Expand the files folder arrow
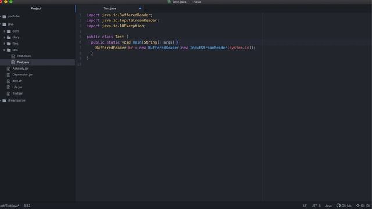372x209 pixels. (x=5, y=44)
